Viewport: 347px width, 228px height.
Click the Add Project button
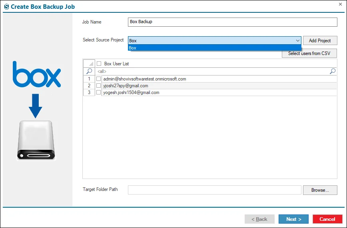[320, 41]
